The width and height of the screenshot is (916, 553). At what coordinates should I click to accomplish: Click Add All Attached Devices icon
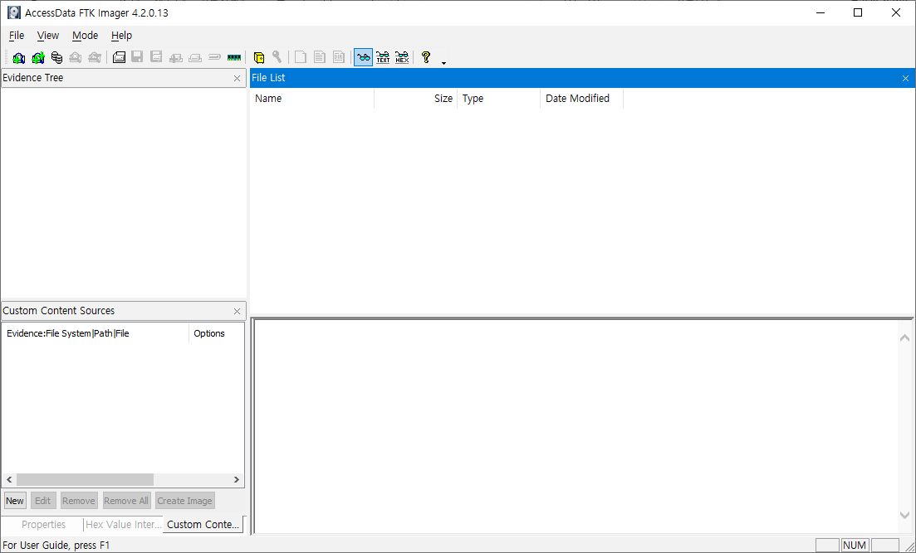pyautogui.click(x=38, y=57)
